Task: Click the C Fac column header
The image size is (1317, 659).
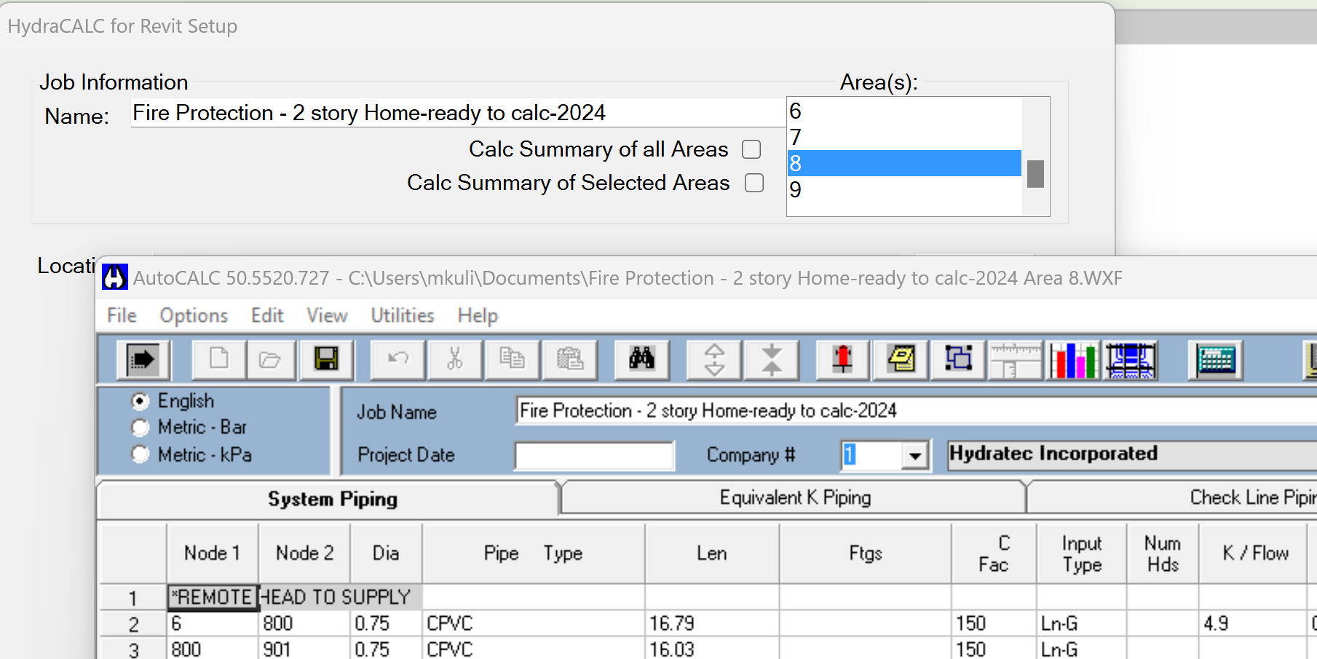Action: pyautogui.click(x=994, y=553)
